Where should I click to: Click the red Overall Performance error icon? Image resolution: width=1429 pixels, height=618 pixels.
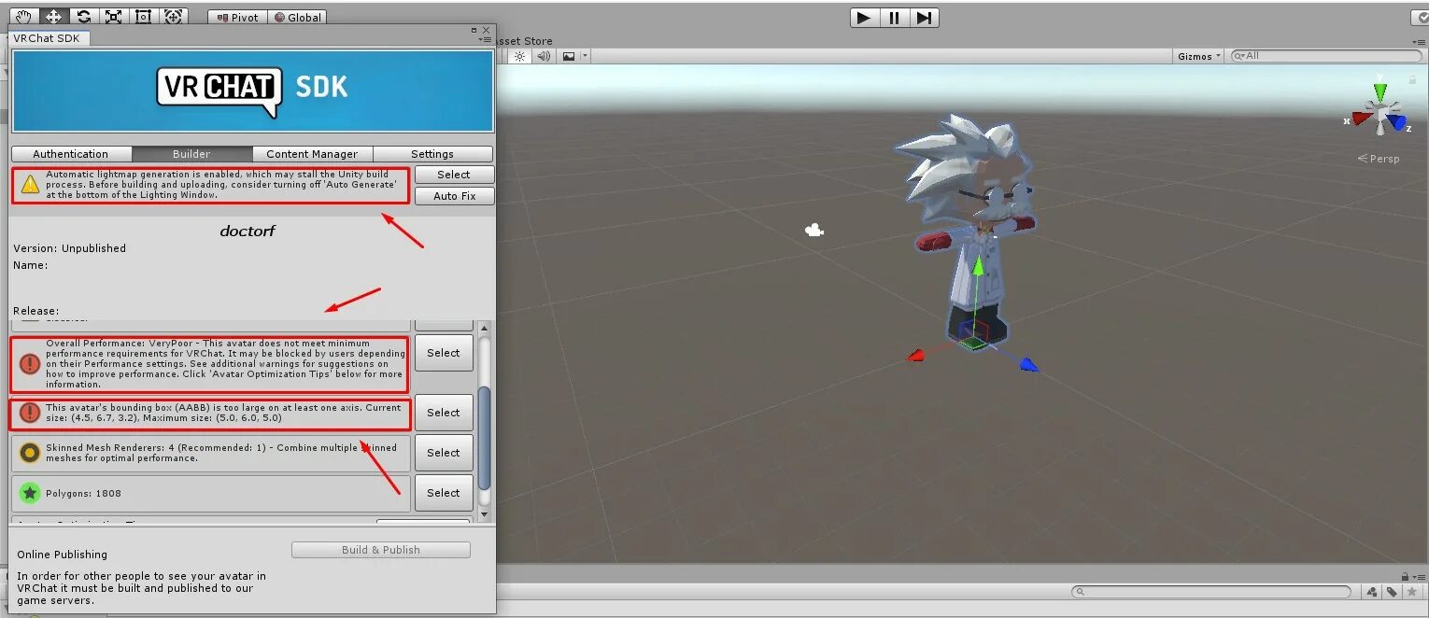[x=30, y=363]
